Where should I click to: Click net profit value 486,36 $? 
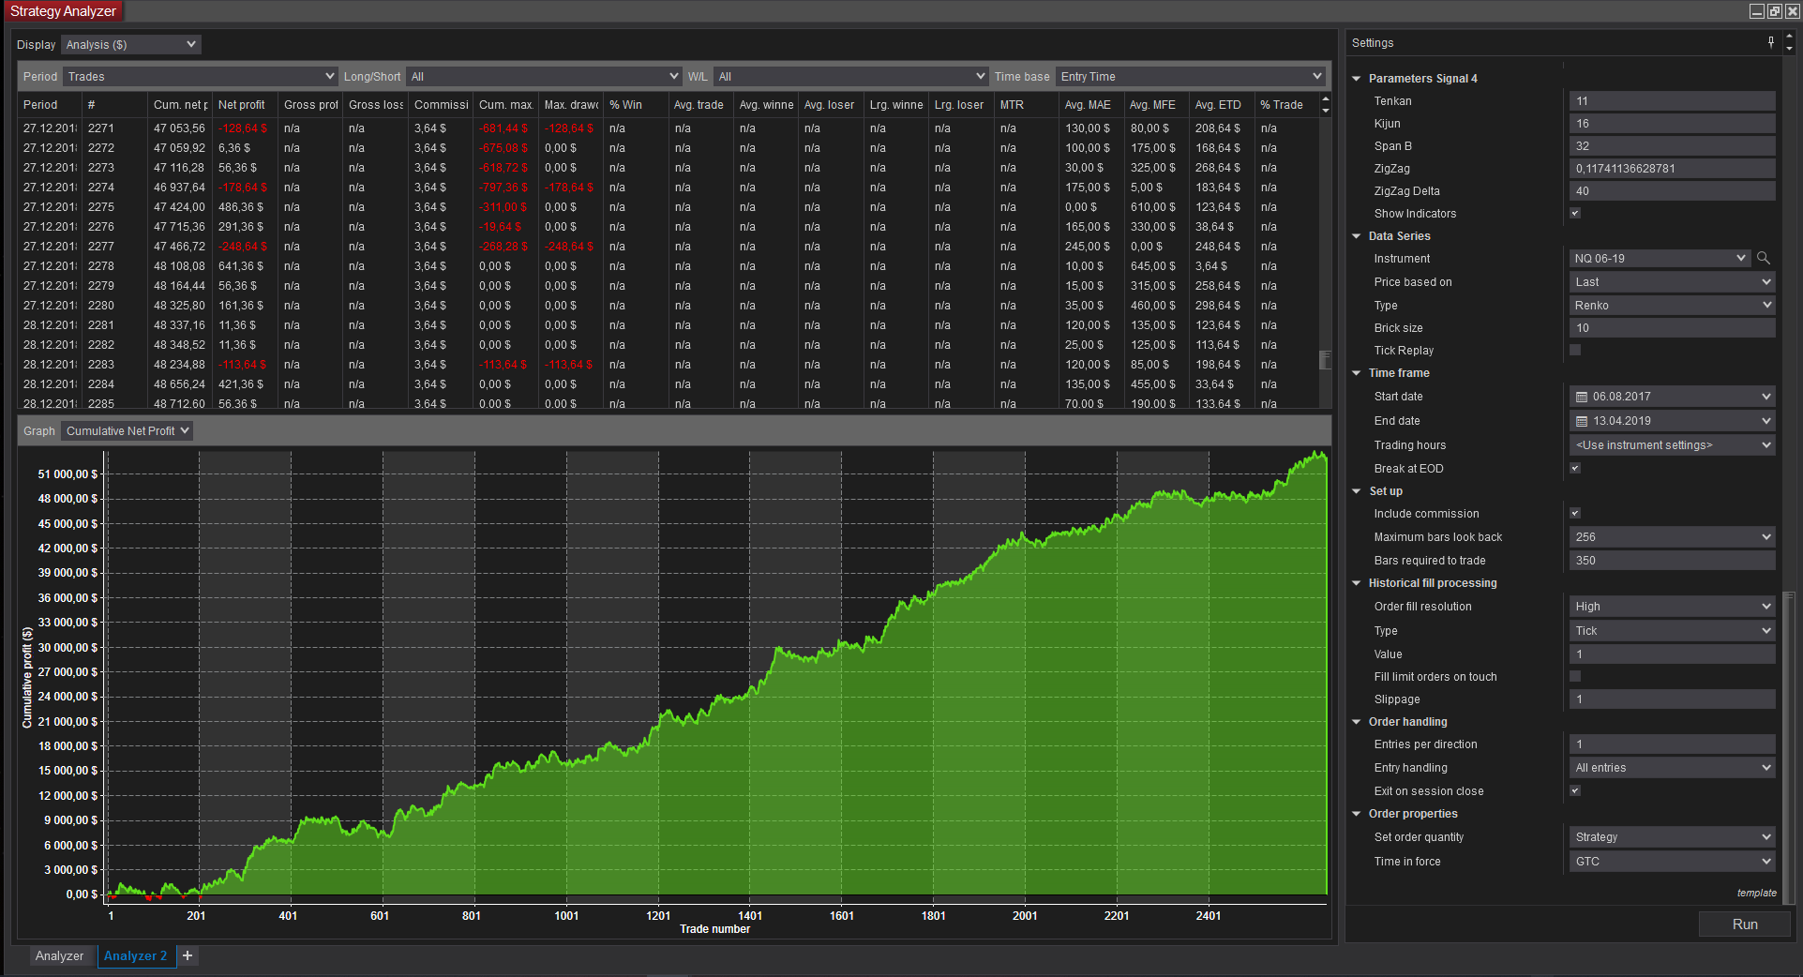pyautogui.click(x=241, y=207)
